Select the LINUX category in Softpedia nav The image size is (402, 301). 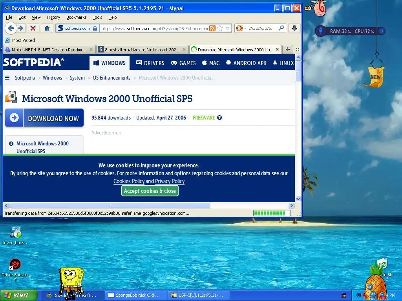(x=283, y=63)
